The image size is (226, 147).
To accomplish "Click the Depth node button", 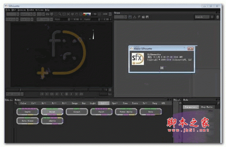I will (x=27, y=112).
